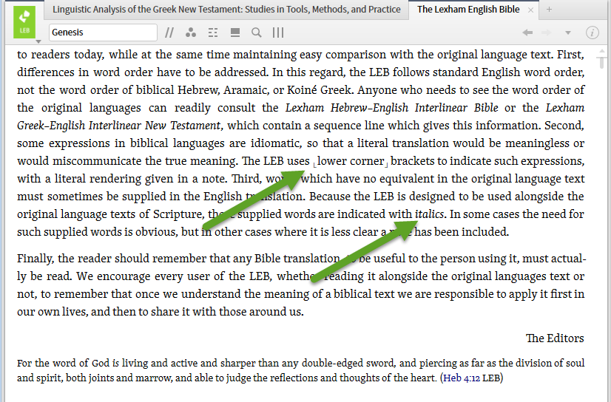The width and height of the screenshot is (611, 402).
Task: Select The Lexham English Bible tab
Action: [468, 10]
